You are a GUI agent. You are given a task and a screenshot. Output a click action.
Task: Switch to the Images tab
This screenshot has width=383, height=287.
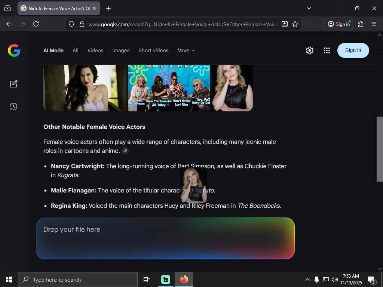(x=121, y=50)
